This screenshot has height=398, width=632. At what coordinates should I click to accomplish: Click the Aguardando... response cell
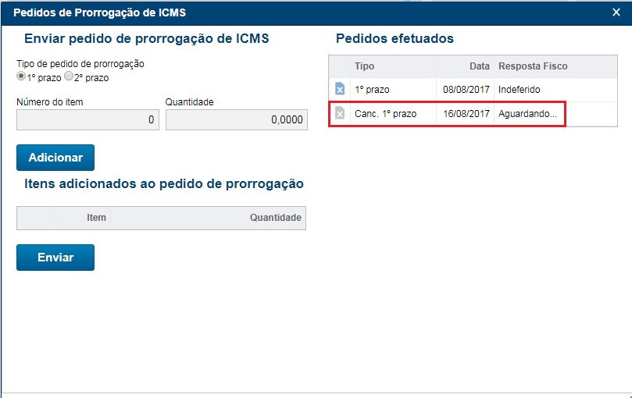[527, 114]
